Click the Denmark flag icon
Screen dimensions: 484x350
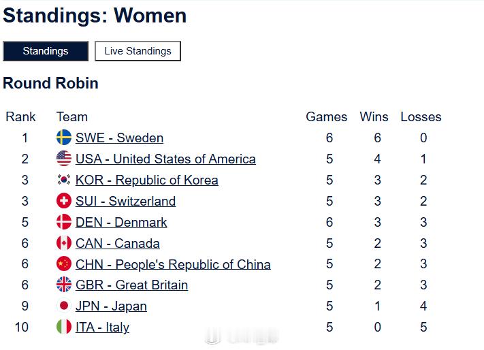64,222
